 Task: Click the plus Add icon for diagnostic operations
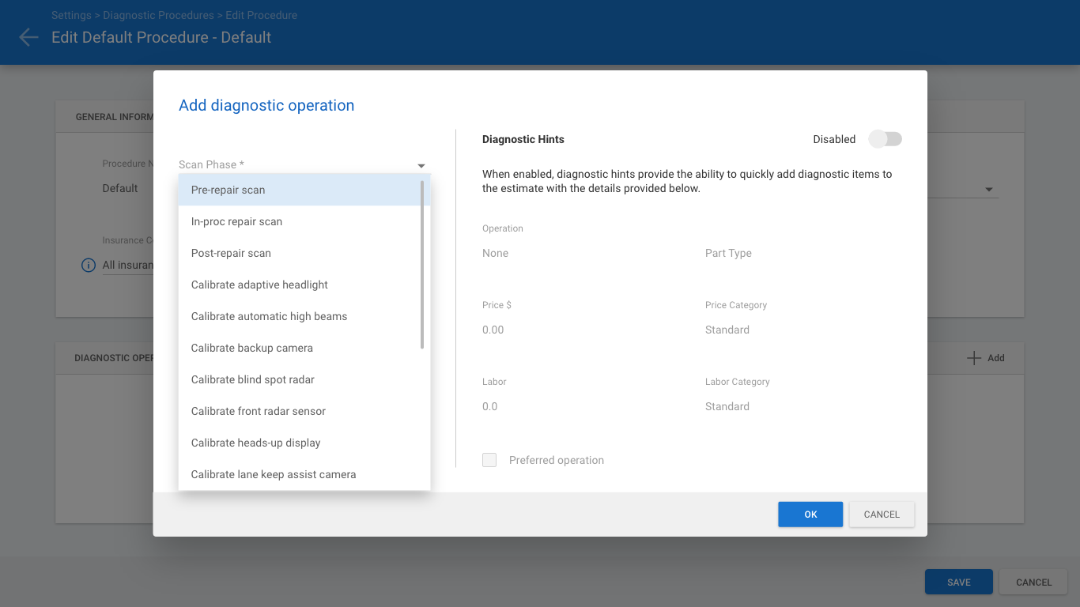point(974,358)
